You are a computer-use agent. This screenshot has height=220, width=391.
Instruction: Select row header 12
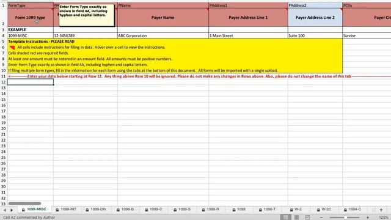click(x=4, y=82)
